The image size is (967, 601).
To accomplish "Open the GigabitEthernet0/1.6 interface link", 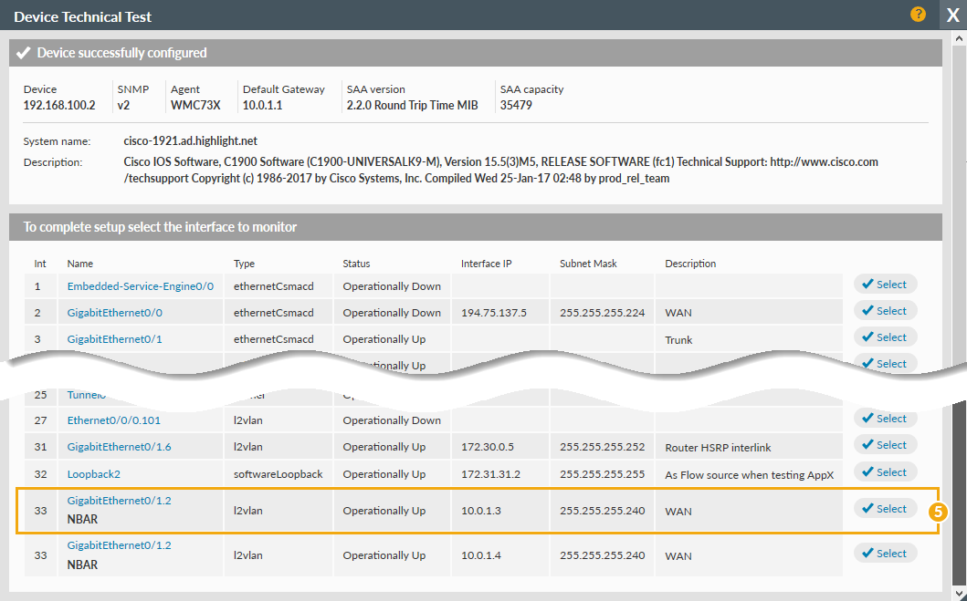I will click(x=119, y=447).
